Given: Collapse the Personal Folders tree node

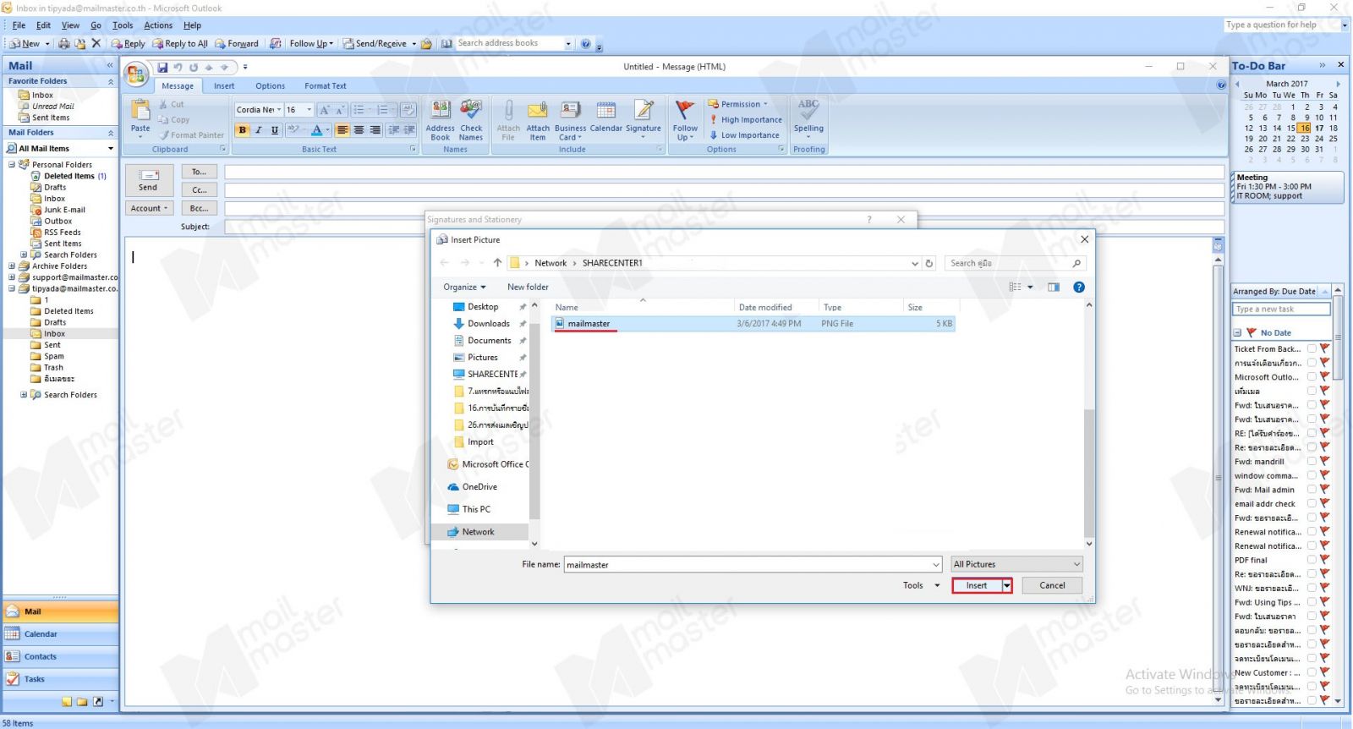Looking at the screenshot, I should click(12, 165).
